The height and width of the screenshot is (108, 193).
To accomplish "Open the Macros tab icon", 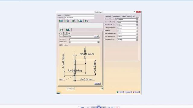I will (x=87, y=21).
